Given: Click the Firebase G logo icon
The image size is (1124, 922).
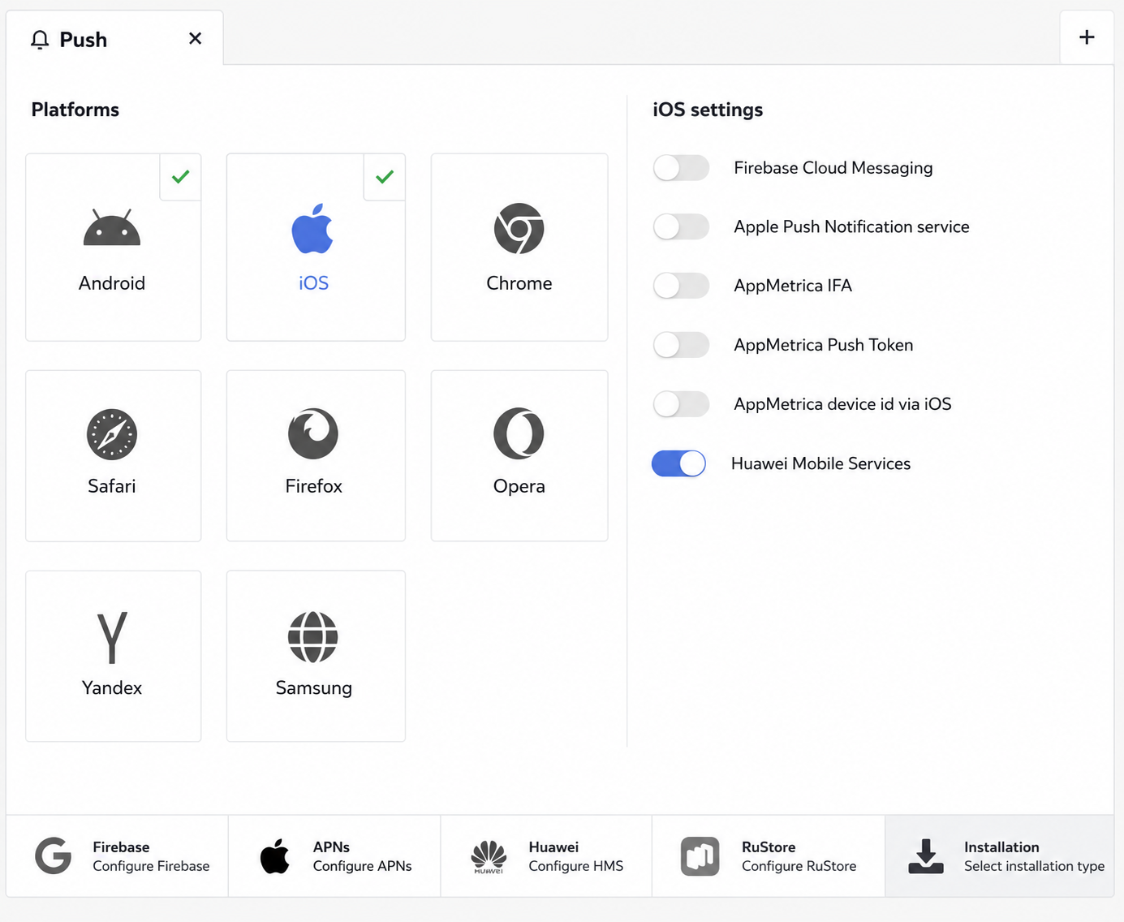Looking at the screenshot, I should (54, 855).
